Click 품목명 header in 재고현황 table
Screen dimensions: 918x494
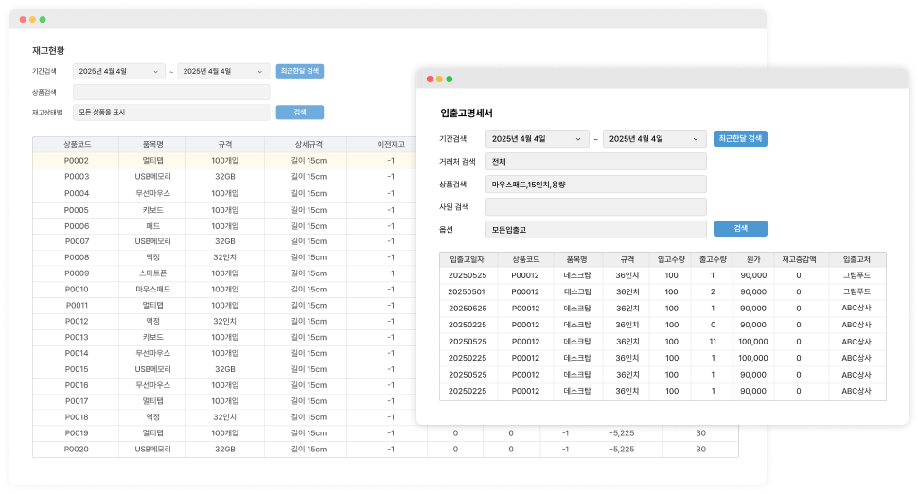pyautogui.click(x=152, y=144)
